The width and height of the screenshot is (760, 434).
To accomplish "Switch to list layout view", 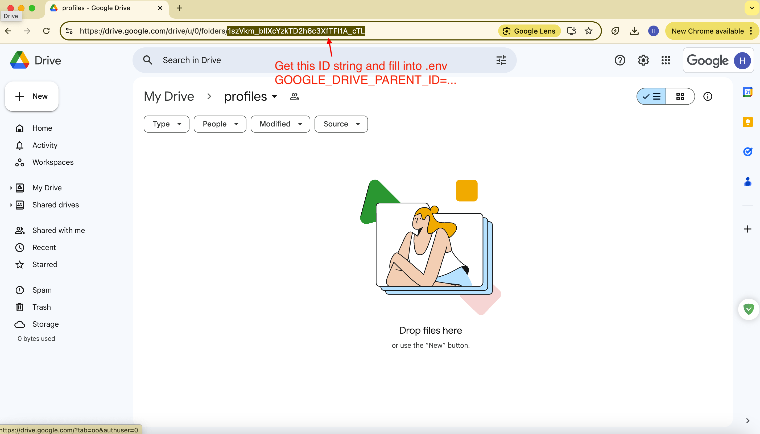I will (x=651, y=96).
